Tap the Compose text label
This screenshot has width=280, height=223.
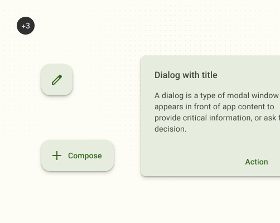tap(85, 156)
